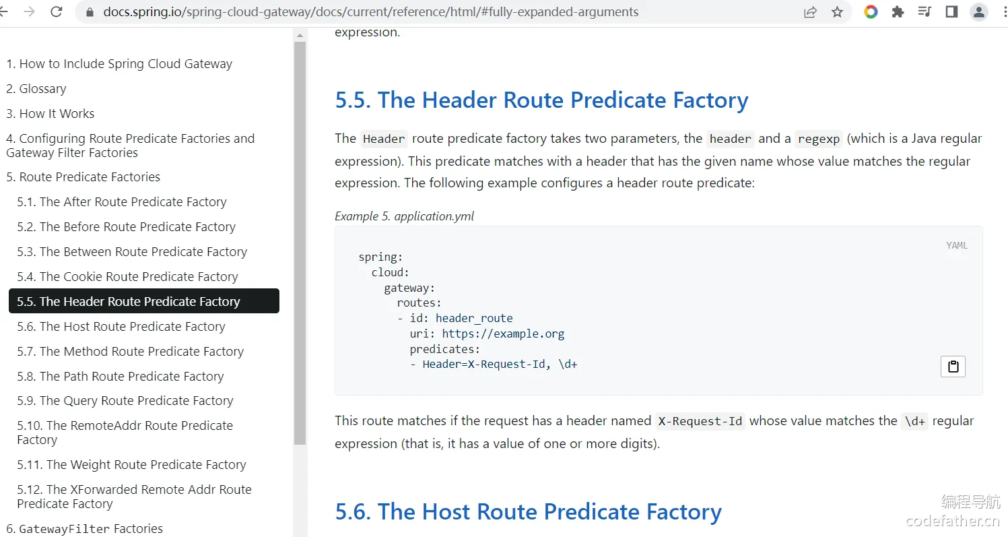
Task: Click the 'cloud:' line in the YAML
Action: 391,272
